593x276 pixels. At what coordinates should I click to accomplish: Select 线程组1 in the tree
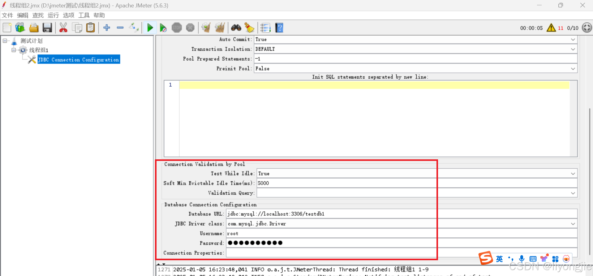[39, 50]
